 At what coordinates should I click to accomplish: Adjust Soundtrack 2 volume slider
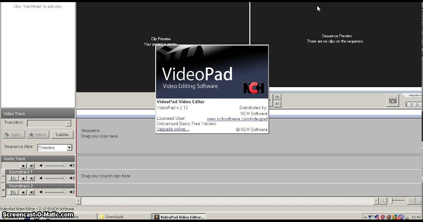pyautogui.click(x=56, y=192)
